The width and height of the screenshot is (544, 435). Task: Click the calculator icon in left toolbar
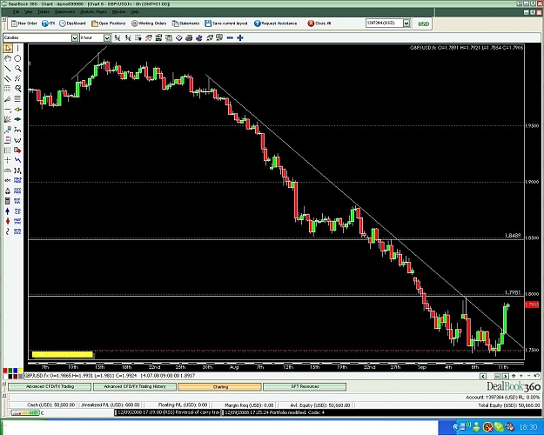point(8,201)
